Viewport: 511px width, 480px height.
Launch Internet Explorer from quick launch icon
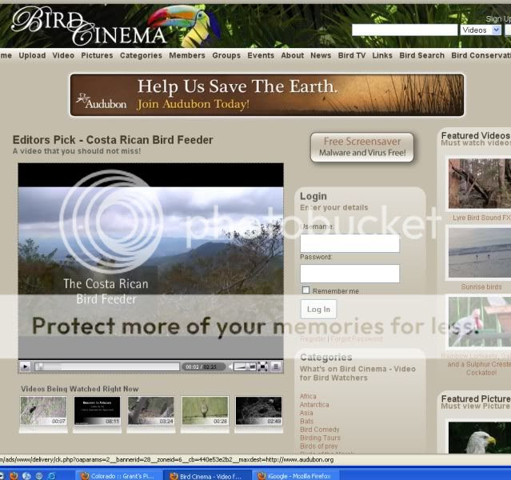pos(51,476)
